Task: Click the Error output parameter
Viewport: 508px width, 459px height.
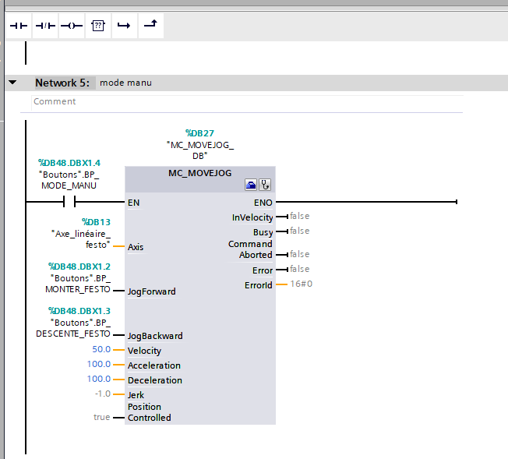Action: click(263, 270)
